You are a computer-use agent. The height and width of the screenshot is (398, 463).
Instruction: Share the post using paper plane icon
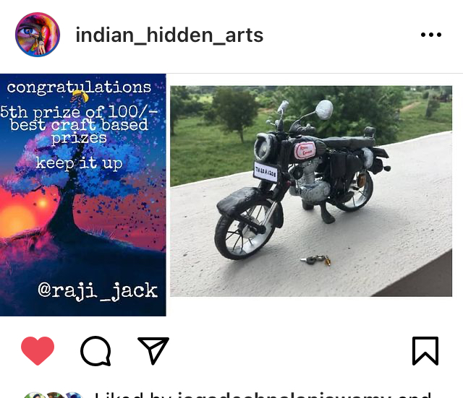click(x=153, y=350)
